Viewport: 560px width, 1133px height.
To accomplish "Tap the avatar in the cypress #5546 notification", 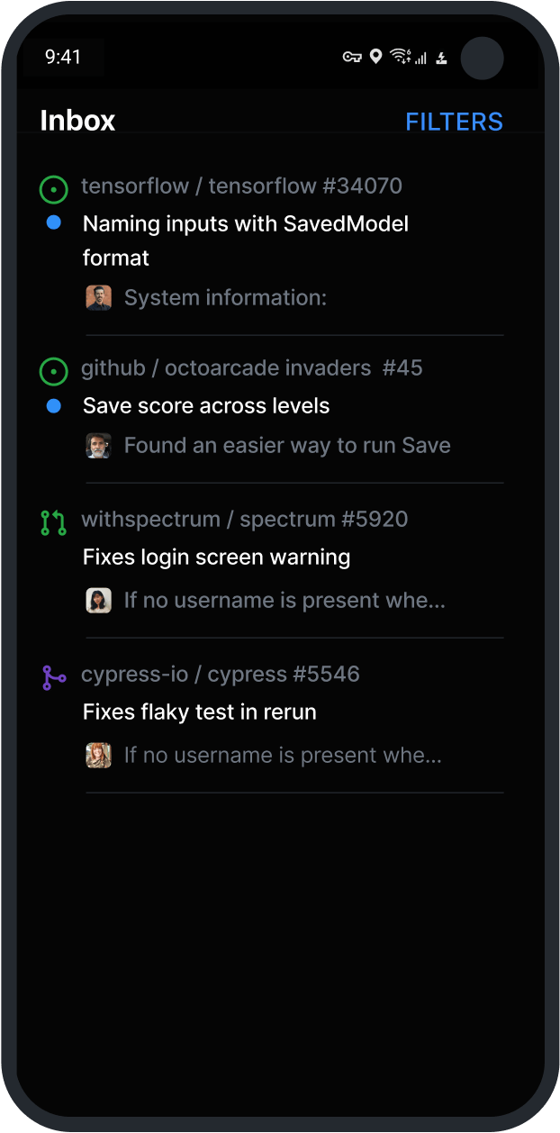I will [98, 756].
